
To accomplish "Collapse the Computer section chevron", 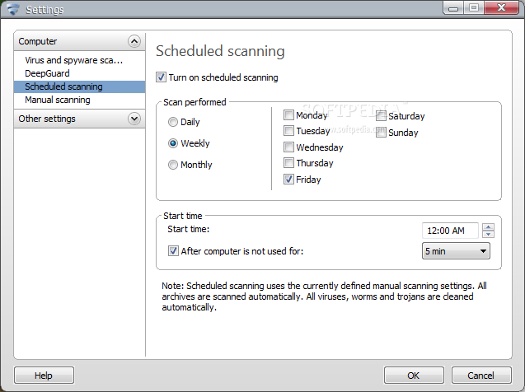I will (x=134, y=41).
